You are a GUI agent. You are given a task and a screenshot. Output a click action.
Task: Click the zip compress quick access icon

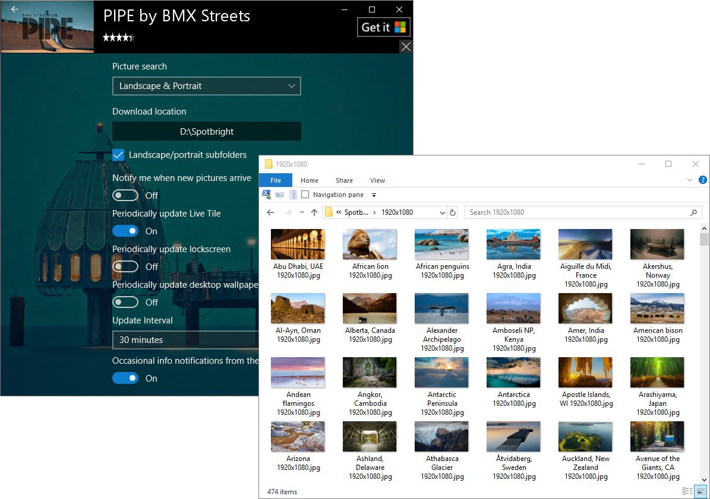293,195
